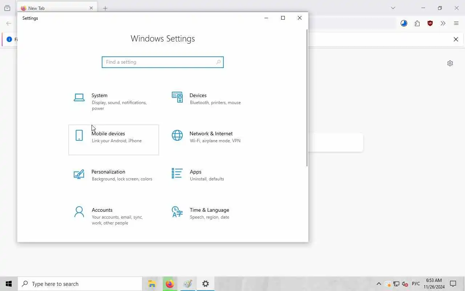Click the blue circular extension icon in Firefox

(x=404, y=23)
